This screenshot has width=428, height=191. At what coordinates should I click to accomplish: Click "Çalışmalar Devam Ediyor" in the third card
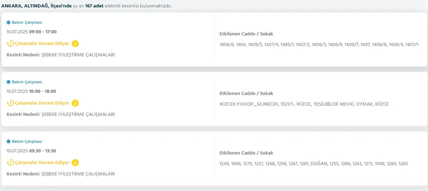point(42,163)
